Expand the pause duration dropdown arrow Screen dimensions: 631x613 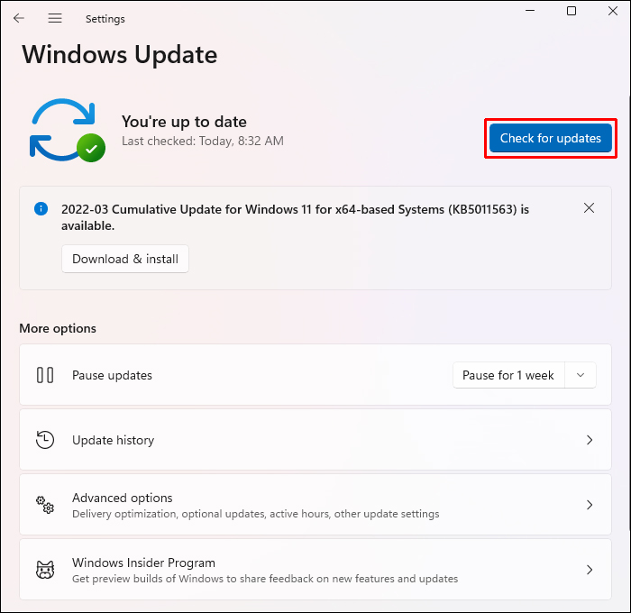pyautogui.click(x=581, y=375)
